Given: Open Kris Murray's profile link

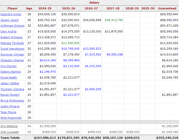Looking at the screenshot, I should pos(9,66).
